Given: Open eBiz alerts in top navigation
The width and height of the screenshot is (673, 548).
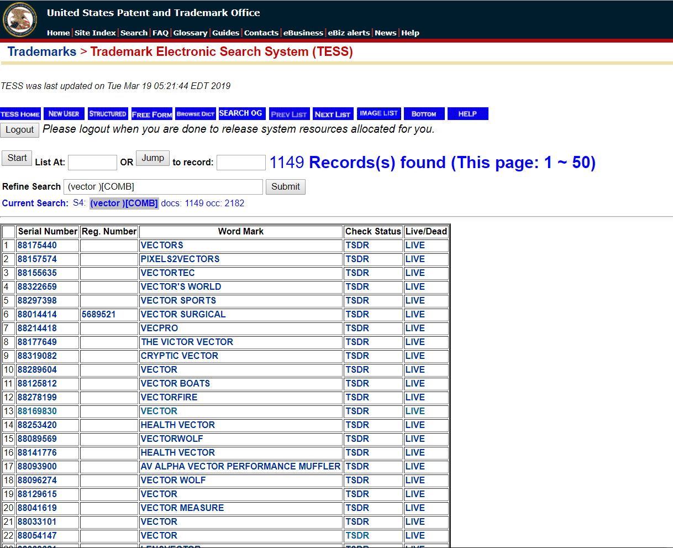Looking at the screenshot, I should pyautogui.click(x=349, y=33).
